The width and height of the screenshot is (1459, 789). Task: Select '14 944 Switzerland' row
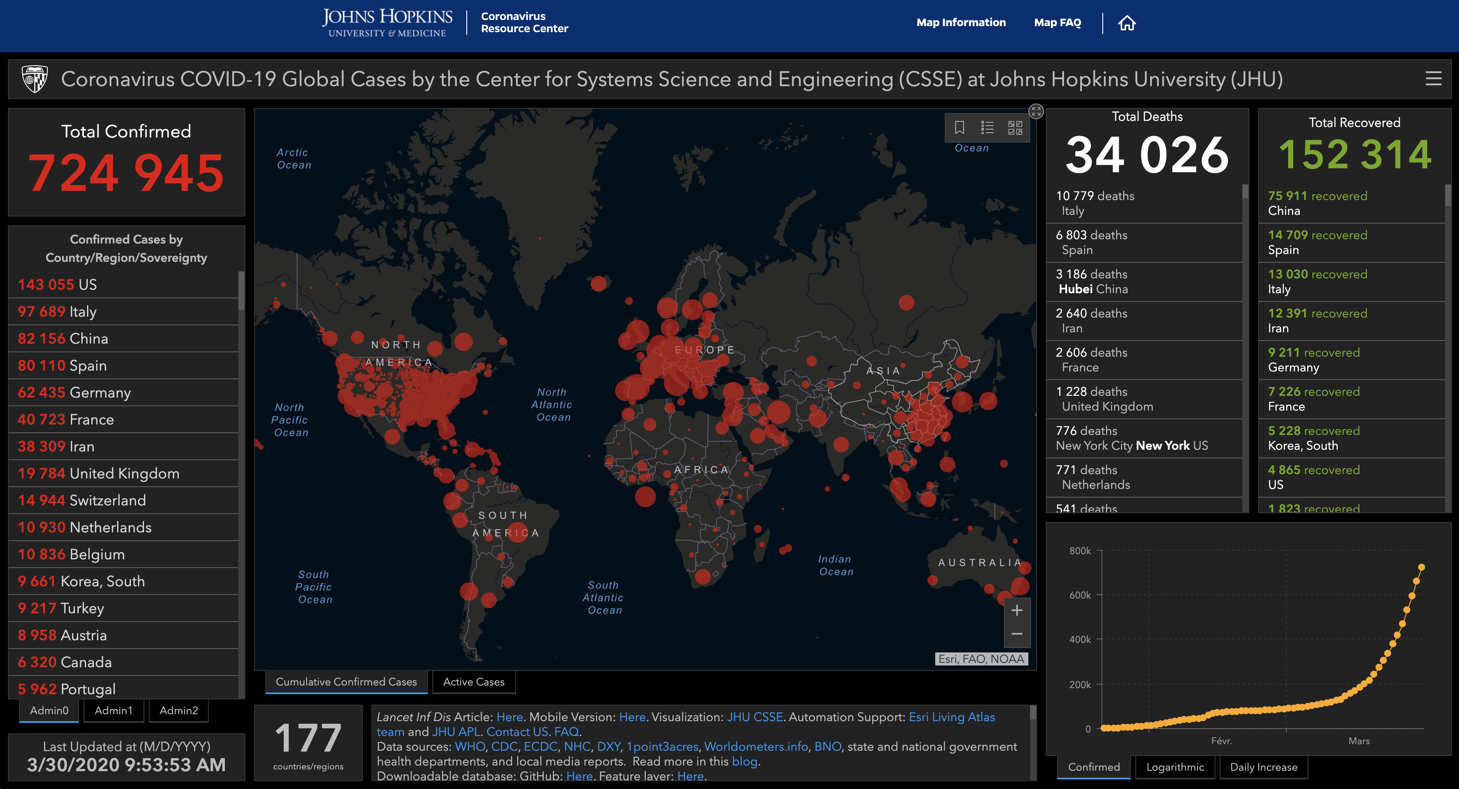(124, 500)
